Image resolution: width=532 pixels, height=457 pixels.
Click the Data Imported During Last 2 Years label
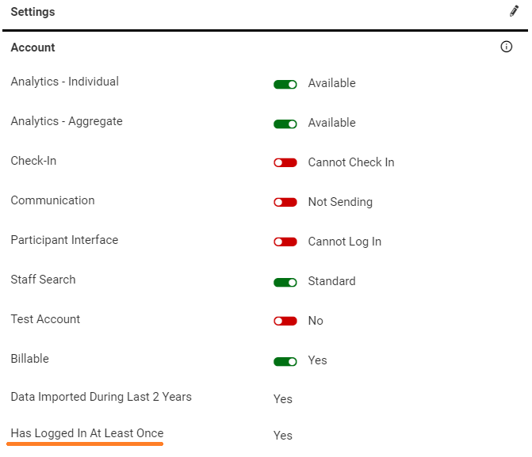coord(101,396)
